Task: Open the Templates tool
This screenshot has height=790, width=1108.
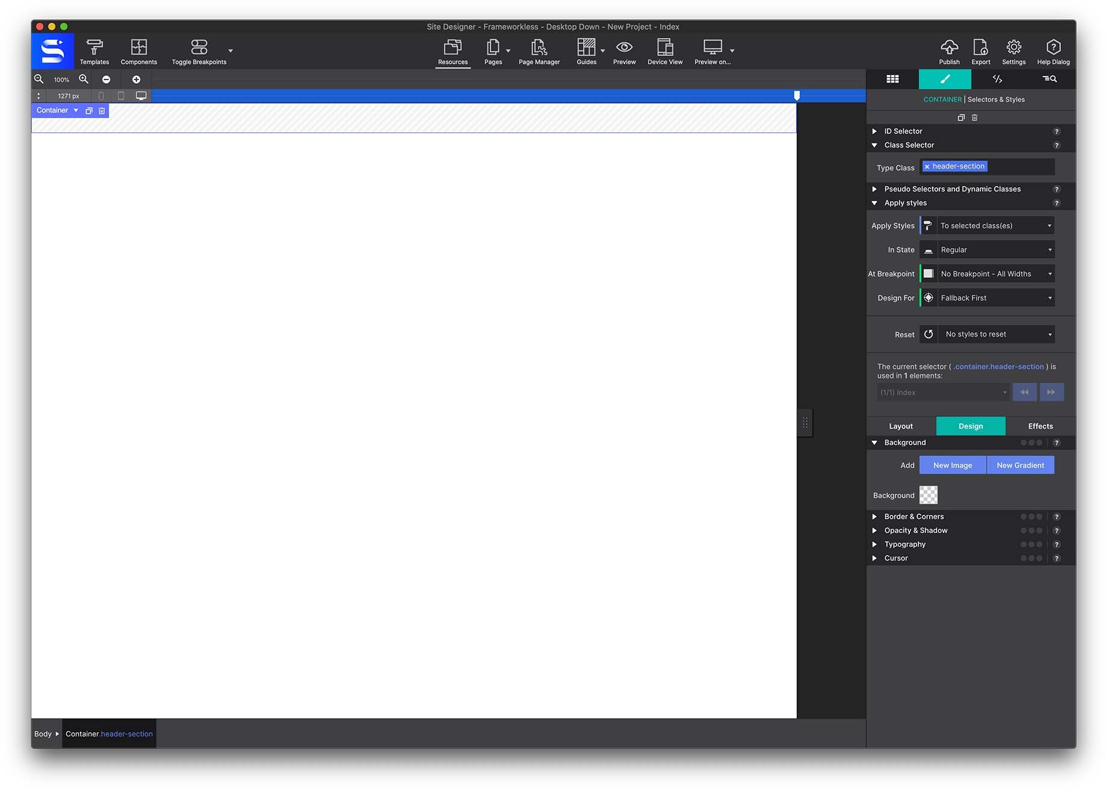Action: tap(95, 52)
